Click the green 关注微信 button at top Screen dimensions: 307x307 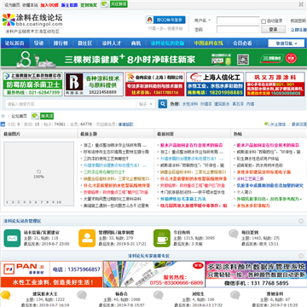(x=119, y=4)
